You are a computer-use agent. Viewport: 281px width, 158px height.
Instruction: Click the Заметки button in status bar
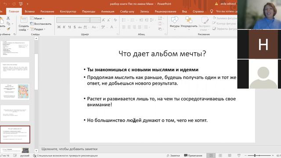click(173, 155)
